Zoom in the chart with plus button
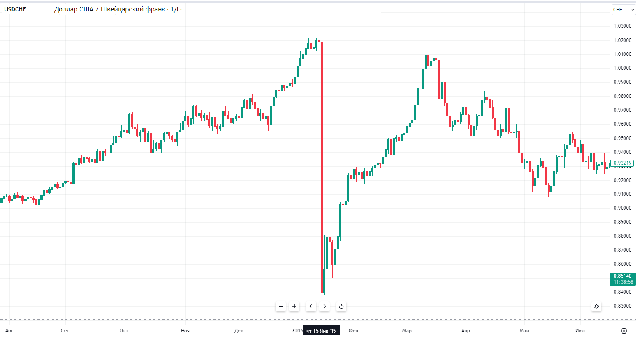This screenshot has height=337, width=636. [294, 306]
